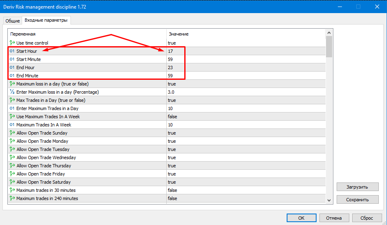The height and width of the screenshot is (225, 387).
Task: Click the icon beside Allow Open Trade Saturday
Action: pos(12,182)
